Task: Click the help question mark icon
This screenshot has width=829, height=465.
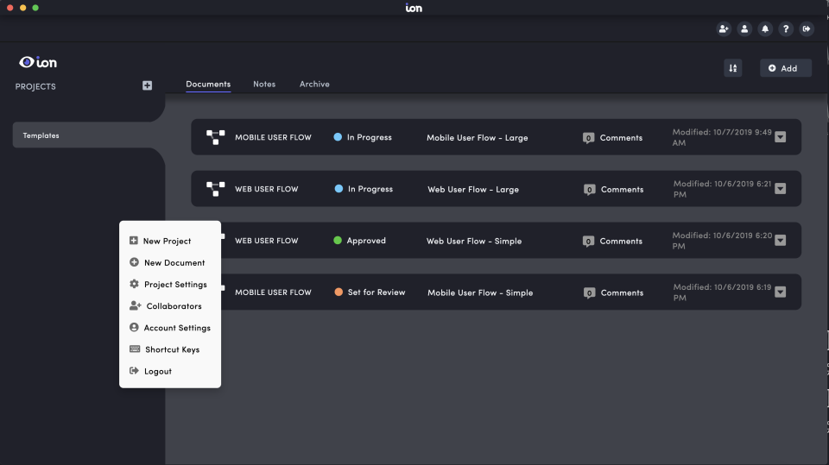Action: 786,28
